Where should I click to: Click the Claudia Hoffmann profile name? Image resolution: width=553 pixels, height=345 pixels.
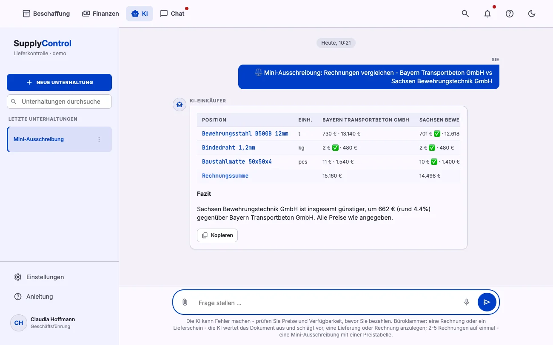53,320
